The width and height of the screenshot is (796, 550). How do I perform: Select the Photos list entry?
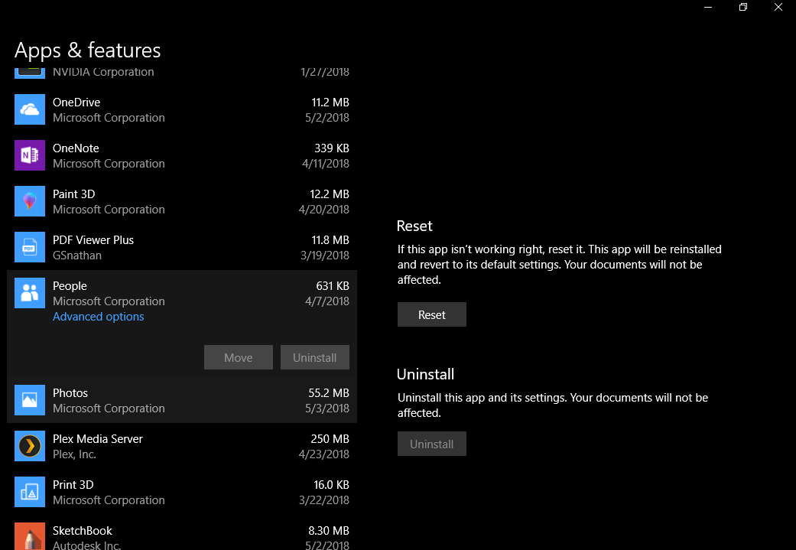coord(153,400)
